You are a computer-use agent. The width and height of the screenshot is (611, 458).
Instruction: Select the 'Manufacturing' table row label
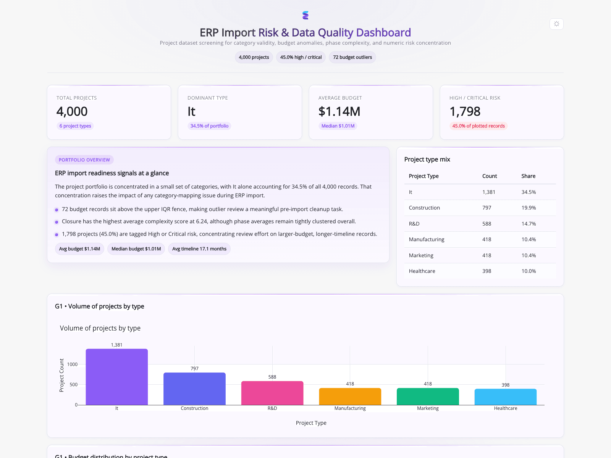(427, 239)
